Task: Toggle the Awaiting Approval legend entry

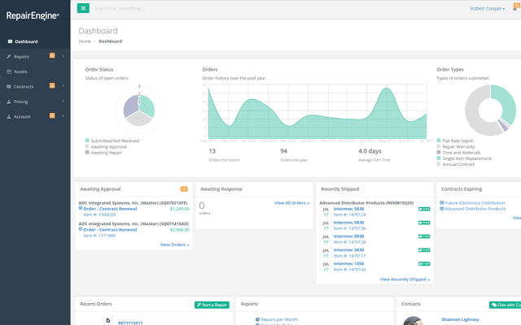Action: point(106,146)
